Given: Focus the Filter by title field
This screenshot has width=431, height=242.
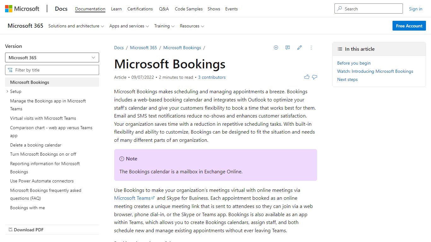Looking at the screenshot, I should 52,70.
